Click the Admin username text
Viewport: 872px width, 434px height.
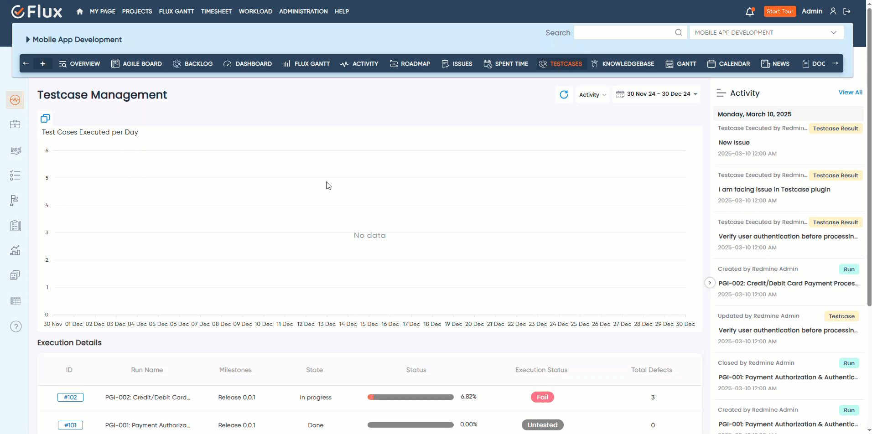point(812,11)
